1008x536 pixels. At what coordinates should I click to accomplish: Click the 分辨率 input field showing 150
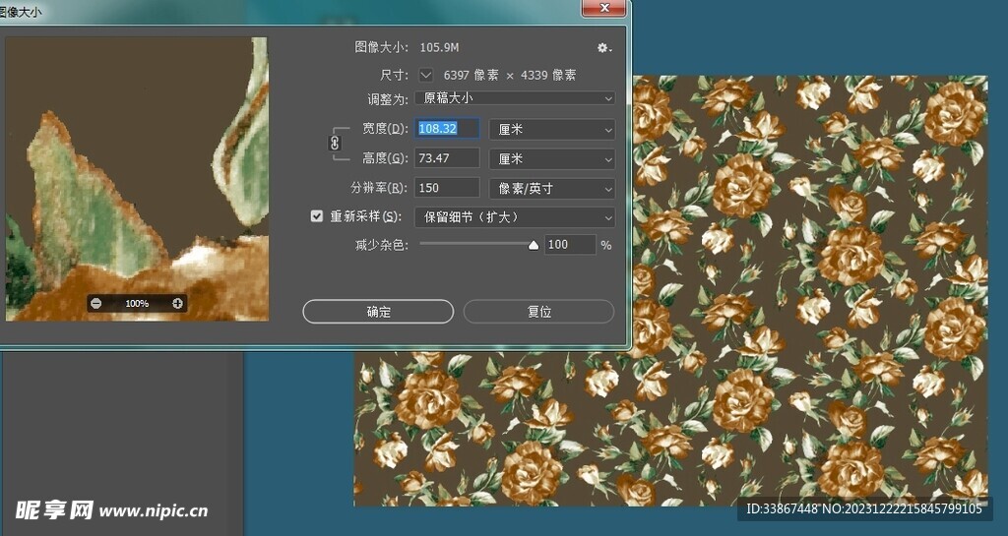[447, 188]
